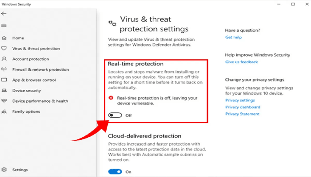Select Account protection in the sidebar
311x177 pixels.
point(31,59)
